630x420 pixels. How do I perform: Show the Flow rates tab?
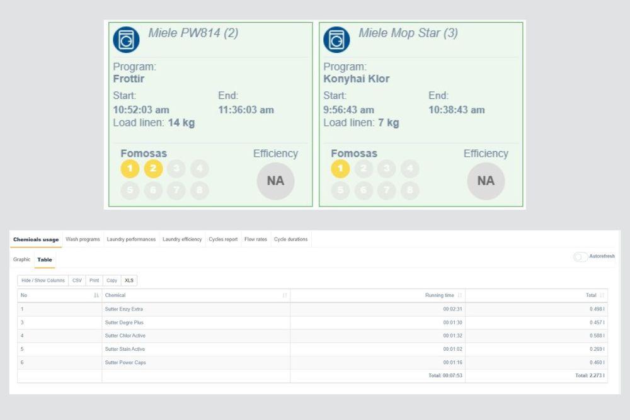(x=256, y=239)
